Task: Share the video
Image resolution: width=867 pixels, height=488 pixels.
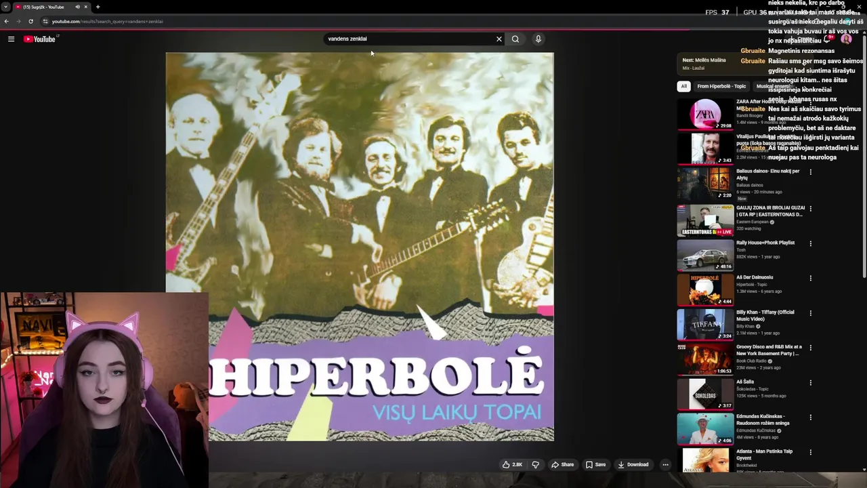Action: coord(563,465)
